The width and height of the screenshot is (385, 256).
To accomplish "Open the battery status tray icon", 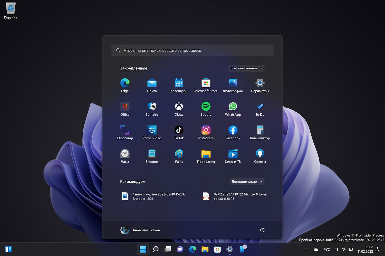I will (351, 249).
